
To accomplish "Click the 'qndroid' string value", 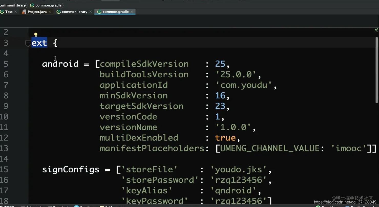I will 233,190.
